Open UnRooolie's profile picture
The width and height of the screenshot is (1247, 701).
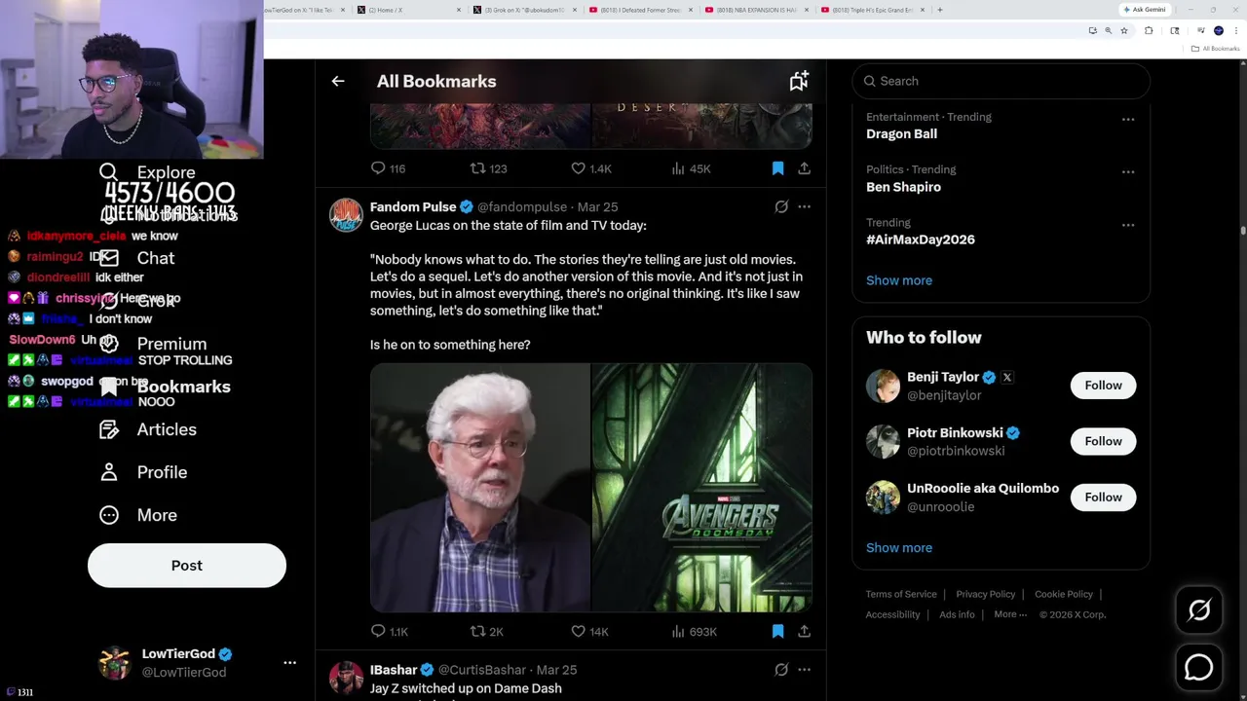[883, 498]
